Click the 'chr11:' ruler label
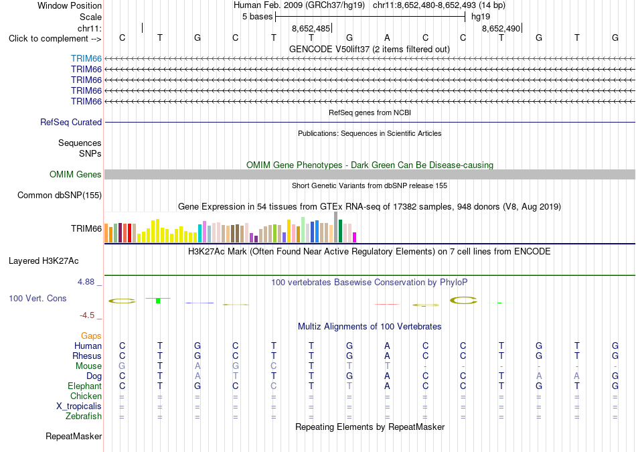This screenshot has width=636, height=452. tap(89, 28)
